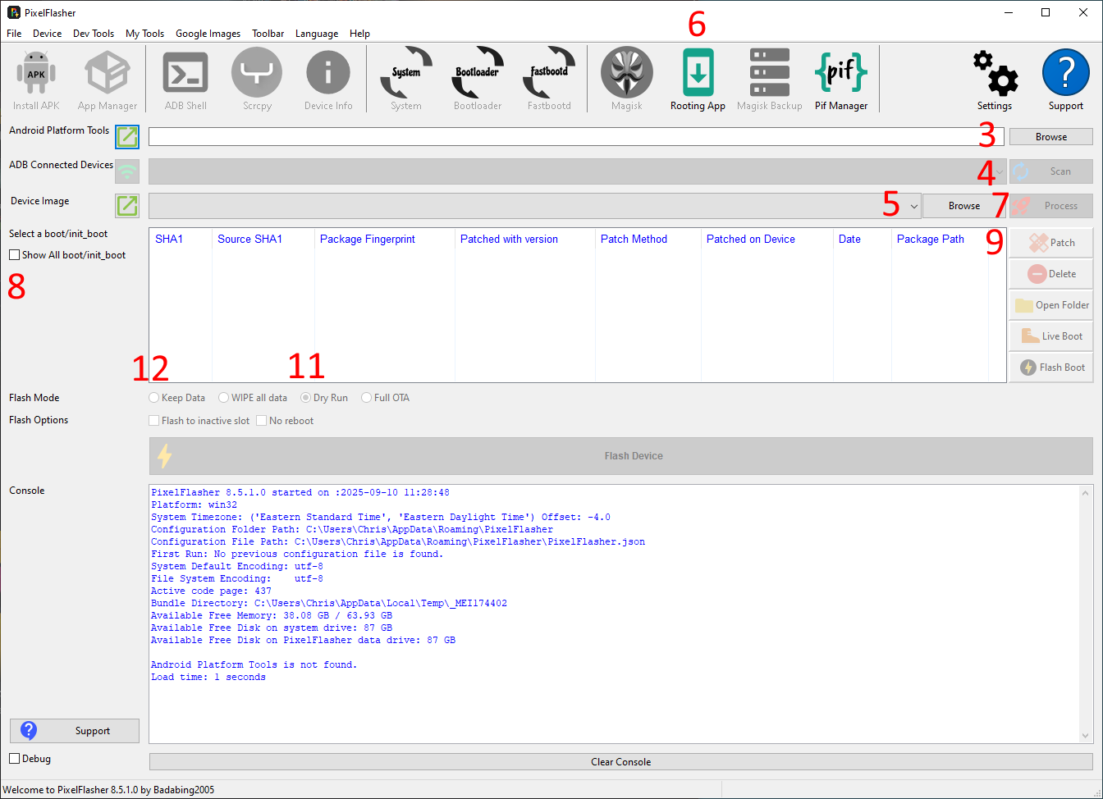Click the PixelFlasher app icon in title bar

point(14,12)
